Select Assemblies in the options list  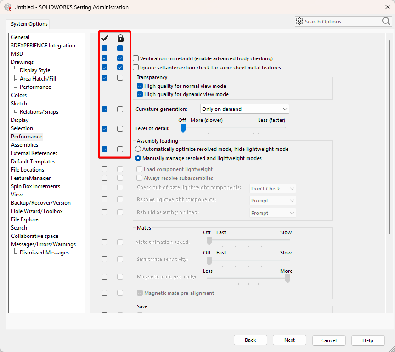[25, 145]
